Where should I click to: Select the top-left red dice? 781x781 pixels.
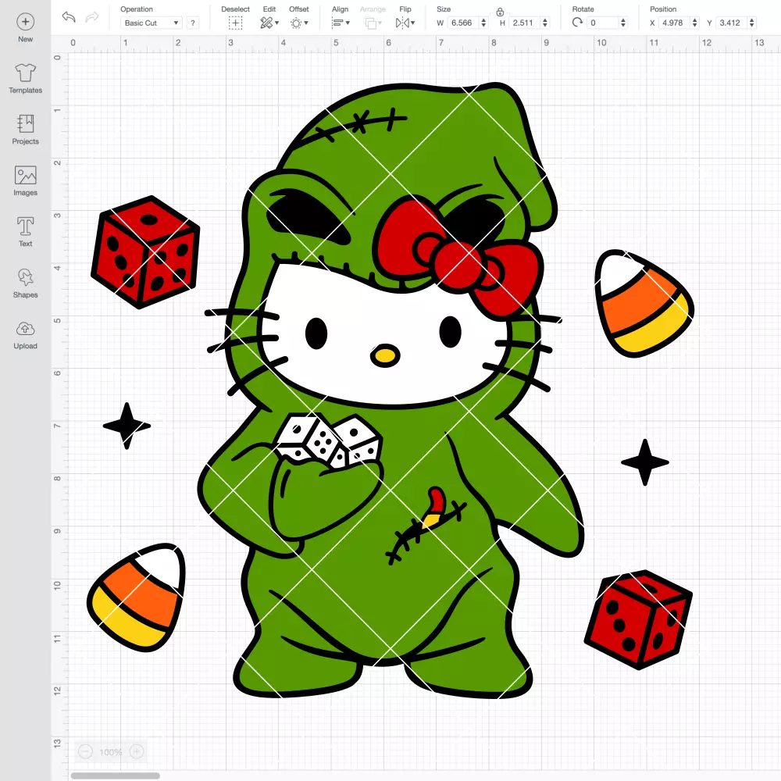click(x=145, y=252)
